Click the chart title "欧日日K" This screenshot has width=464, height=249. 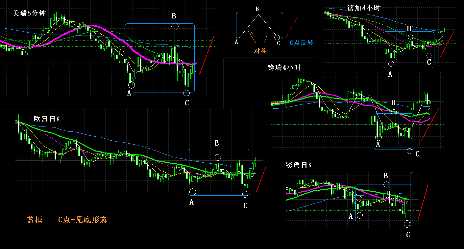47,119
